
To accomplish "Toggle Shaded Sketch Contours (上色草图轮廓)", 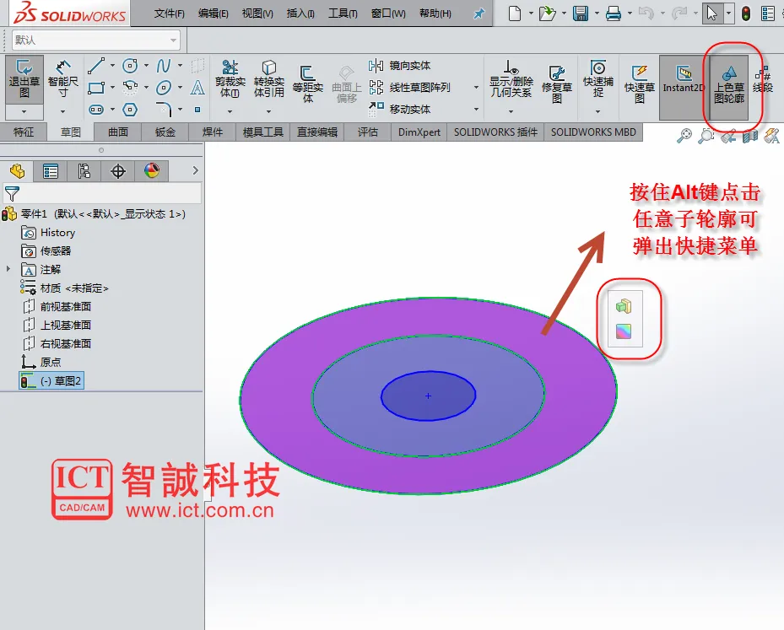I will (x=729, y=88).
